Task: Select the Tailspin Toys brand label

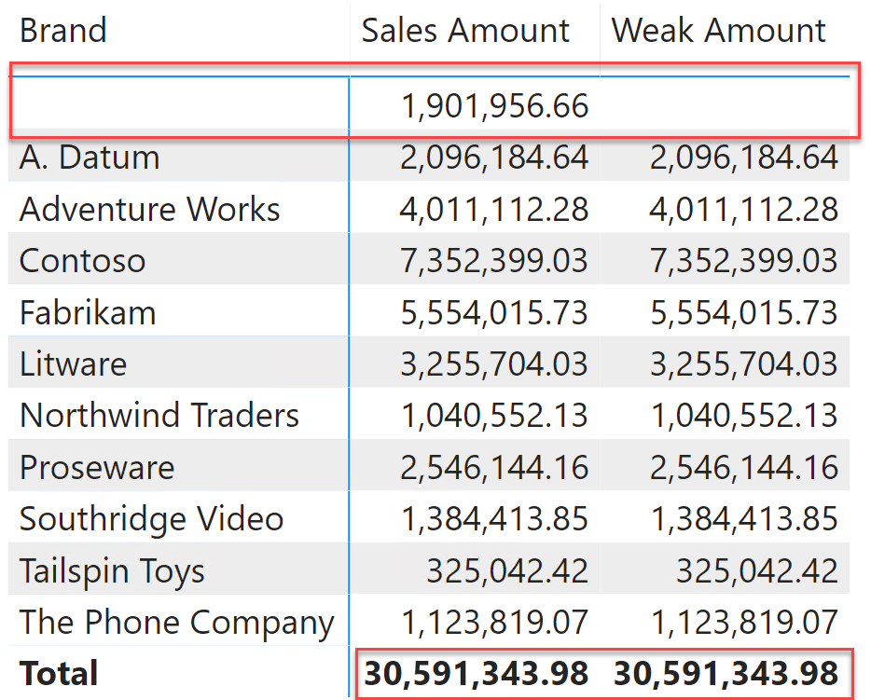Action: [112, 571]
